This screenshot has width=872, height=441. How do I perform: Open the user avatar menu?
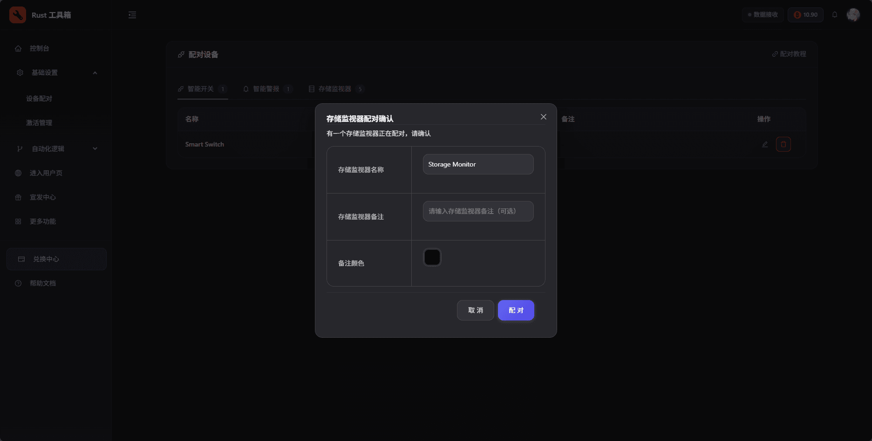coord(853,15)
